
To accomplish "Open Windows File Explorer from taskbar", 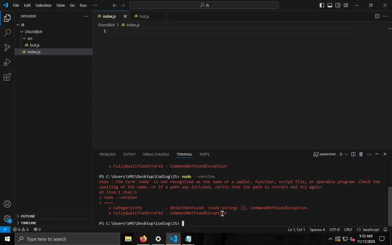I will pyautogui.click(x=128, y=239).
